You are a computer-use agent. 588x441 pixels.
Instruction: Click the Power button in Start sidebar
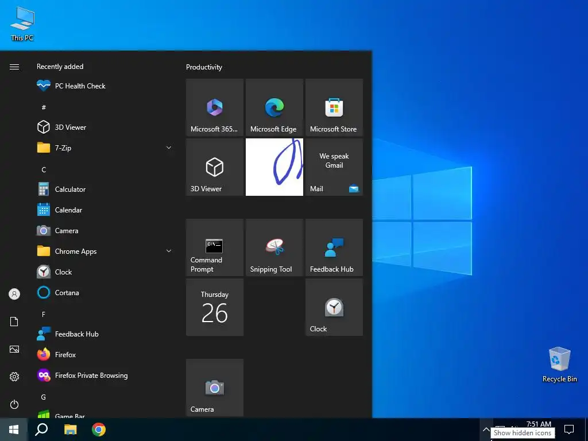pos(14,404)
